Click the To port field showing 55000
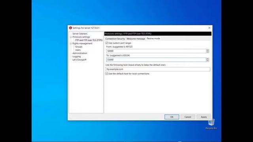 (x=156, y=60)
